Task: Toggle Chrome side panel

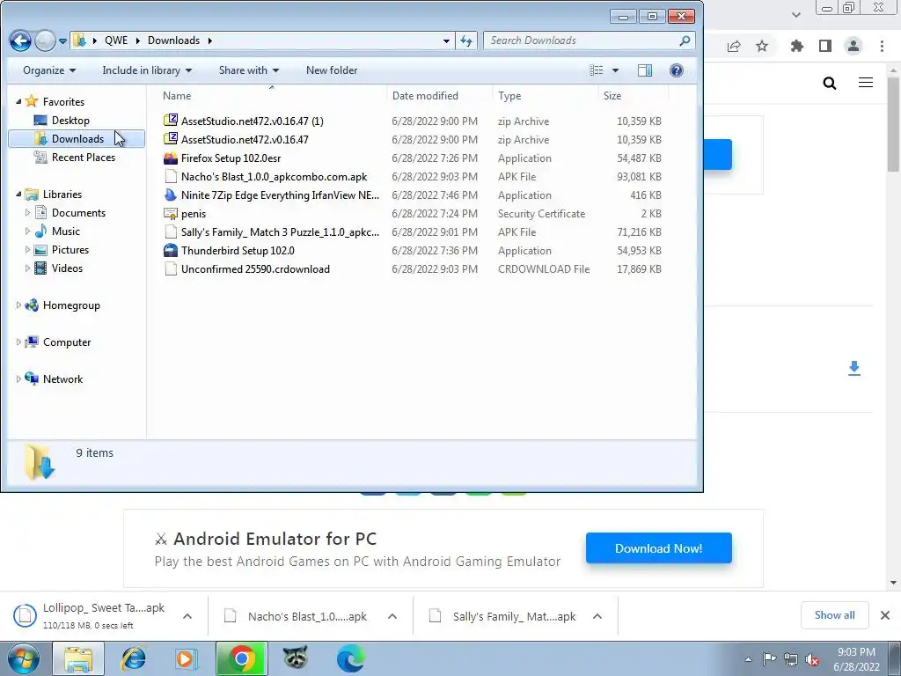Action: pyautogui.click(x=825, y=46)
